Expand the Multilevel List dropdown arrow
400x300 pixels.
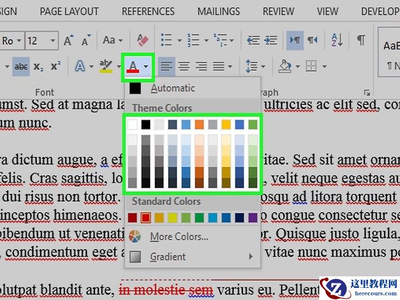[232, 40]
